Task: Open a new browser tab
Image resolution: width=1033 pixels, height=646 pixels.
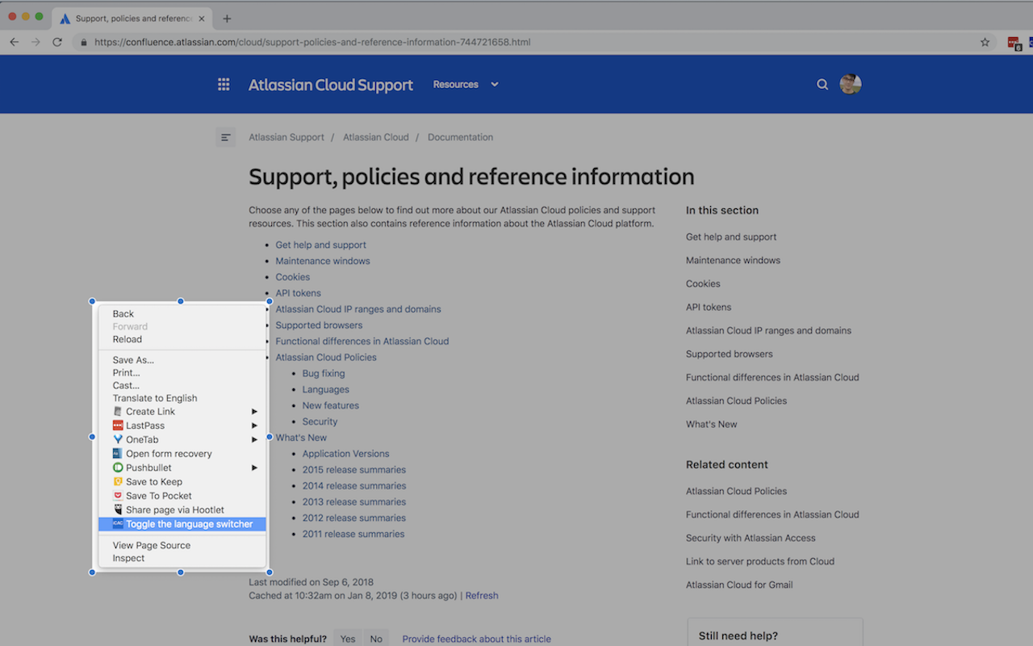Action: [x=227, y=19]
